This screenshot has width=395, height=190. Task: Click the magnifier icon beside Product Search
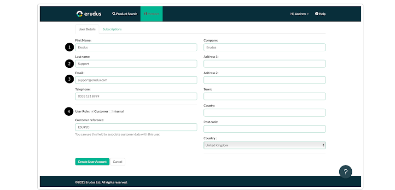pyautogui.click(x=114, y=14)
